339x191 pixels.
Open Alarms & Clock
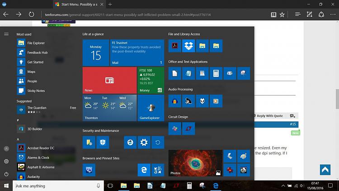pyautogui.click(x=47, y=158)
